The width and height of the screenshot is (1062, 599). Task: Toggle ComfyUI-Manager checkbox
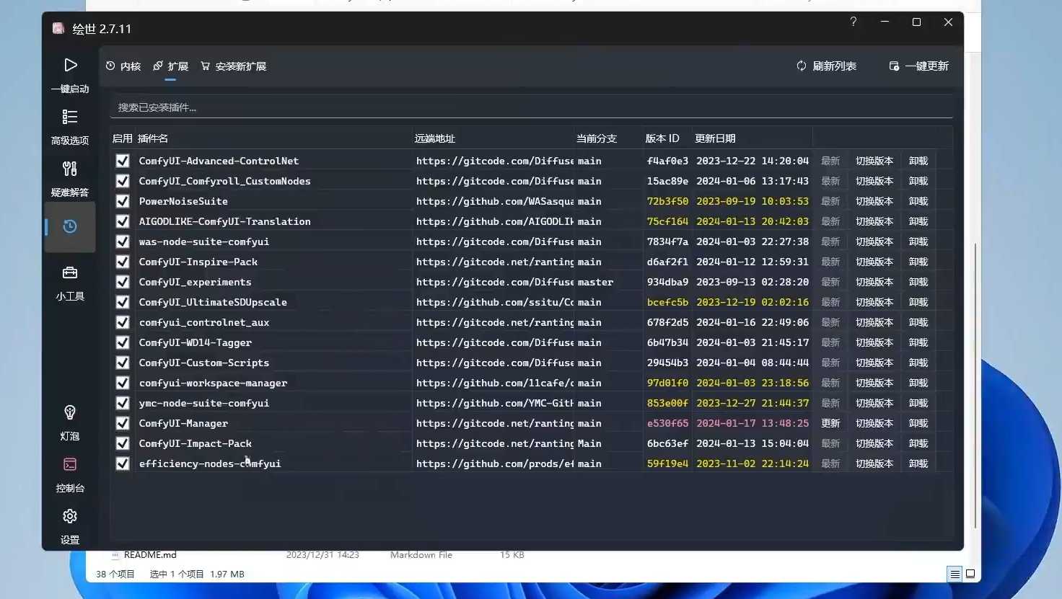pos(123,423)
